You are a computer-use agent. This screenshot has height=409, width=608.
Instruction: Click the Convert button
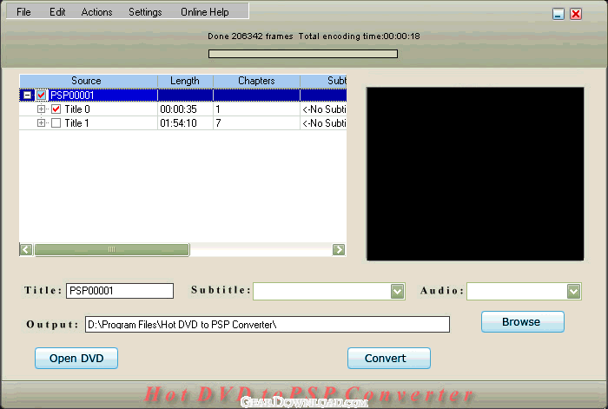click(389, 359)
